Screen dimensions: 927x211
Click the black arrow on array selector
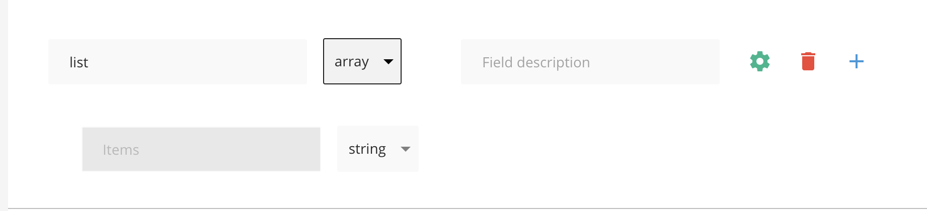coord(388,62)
